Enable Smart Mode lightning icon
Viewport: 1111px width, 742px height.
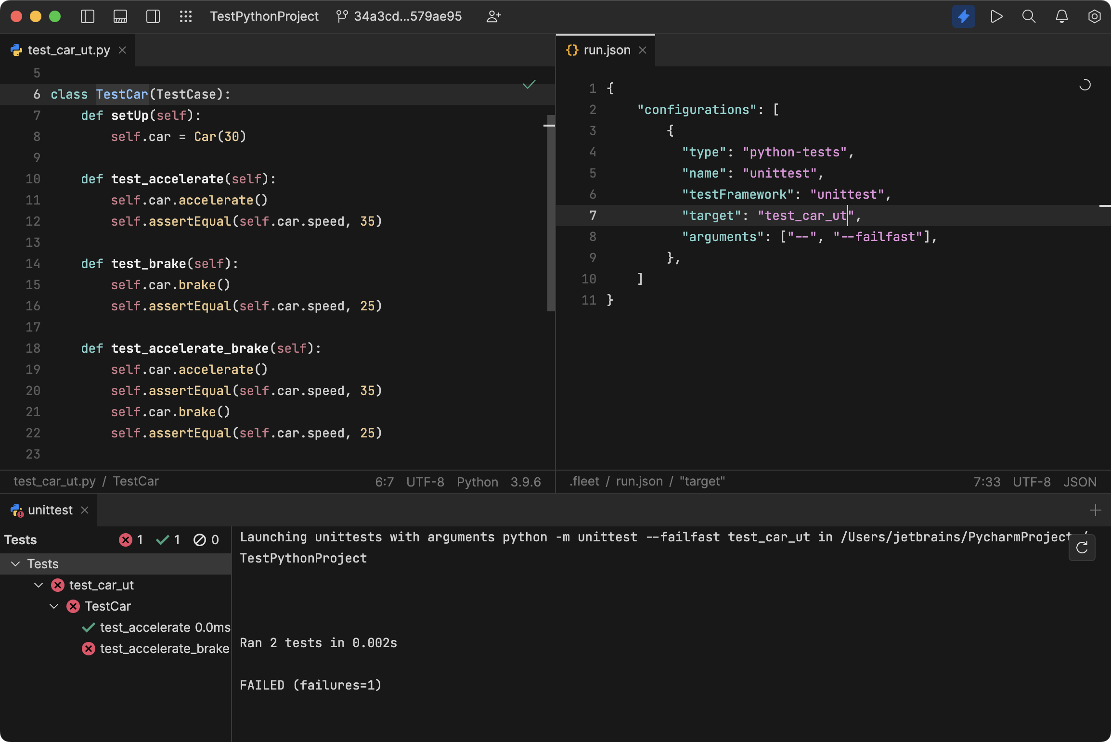(x=963, y=16)
